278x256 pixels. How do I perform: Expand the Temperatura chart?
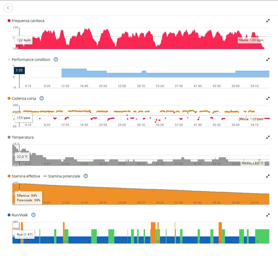[268, 137]
